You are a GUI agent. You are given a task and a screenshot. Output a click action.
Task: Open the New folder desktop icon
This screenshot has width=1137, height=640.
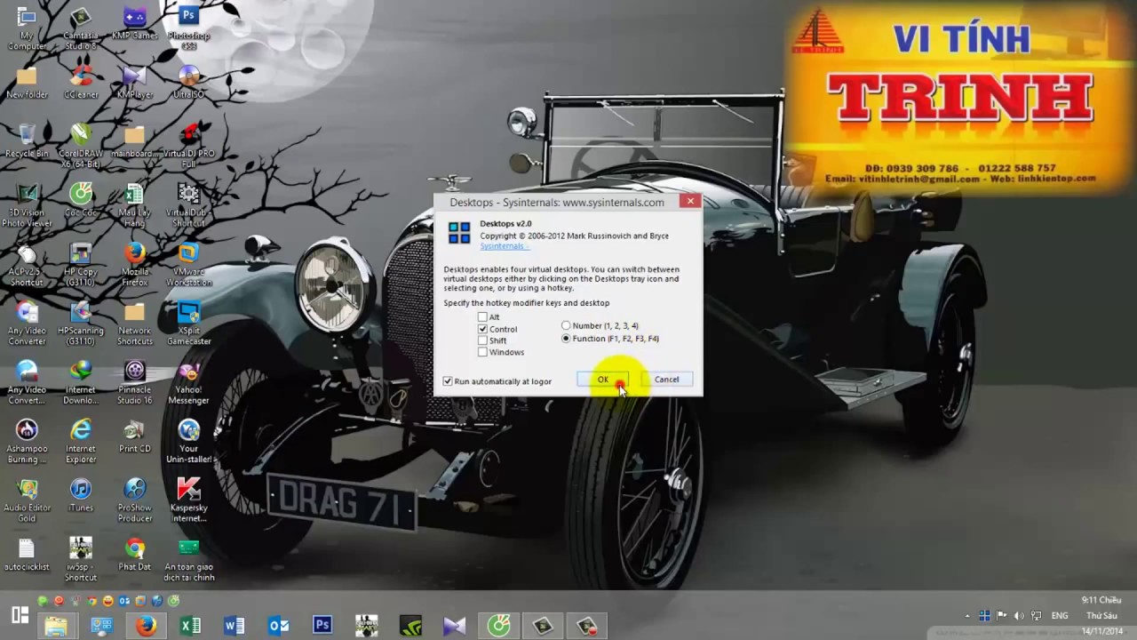(x=27, y=82)
